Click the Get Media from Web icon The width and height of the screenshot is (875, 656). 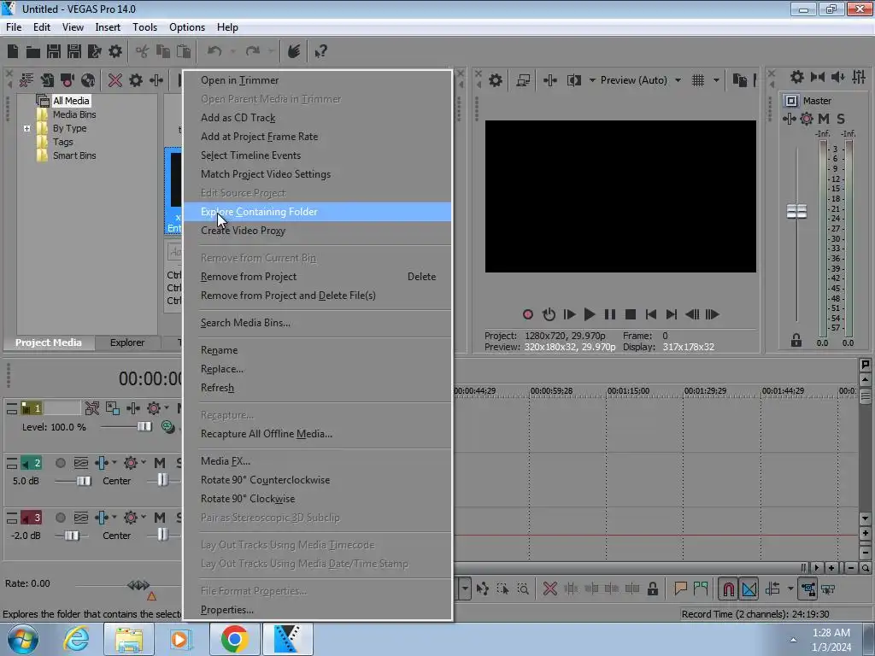pos(88,80)
